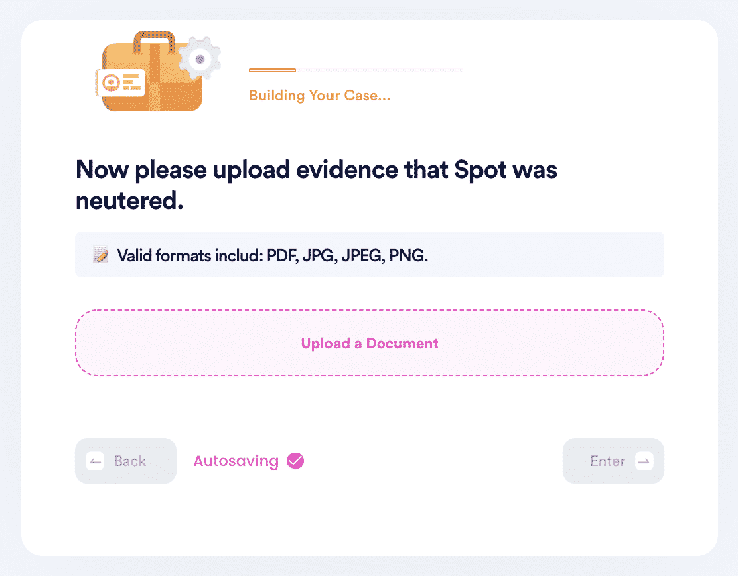Click the Valid formats information box
This screenshot has height=576, width=738.
(x=370, y=255)
